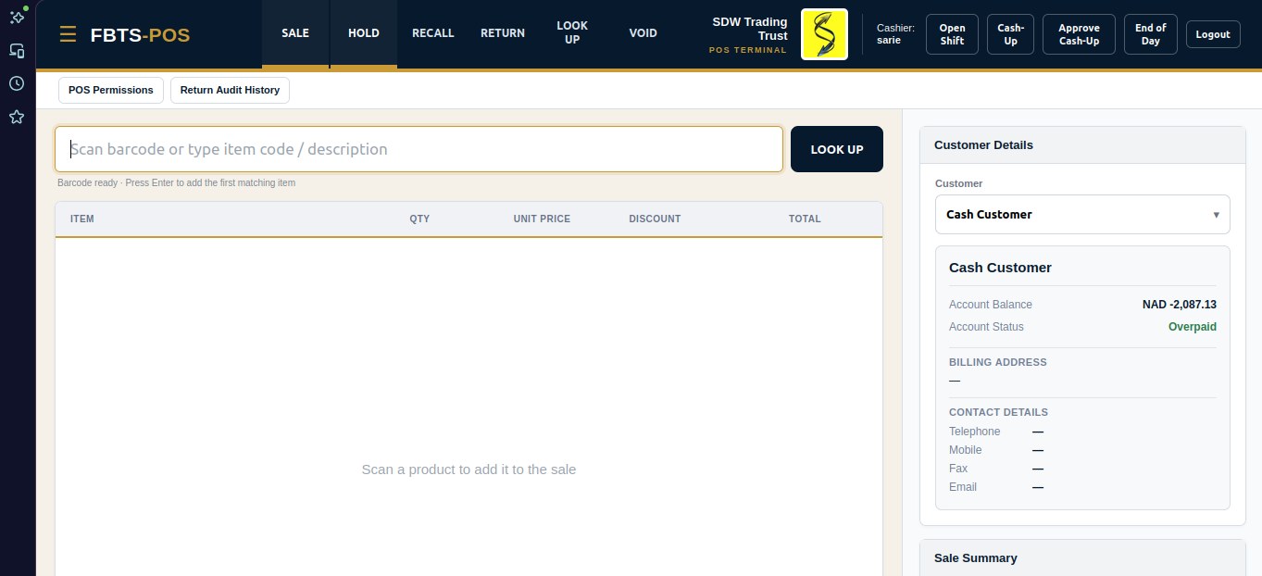Switch to the HOLD tab

(364, 33)
